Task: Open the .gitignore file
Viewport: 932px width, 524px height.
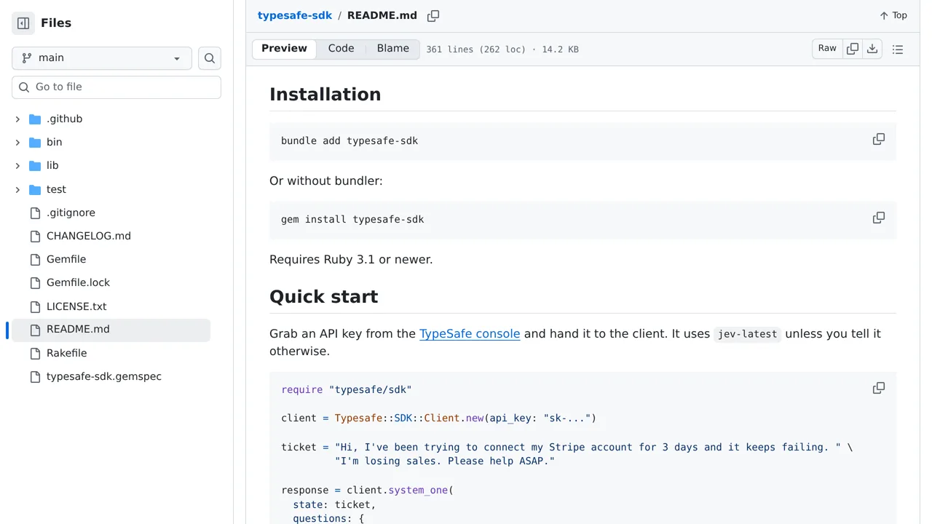Action: [x=71, y=213]
